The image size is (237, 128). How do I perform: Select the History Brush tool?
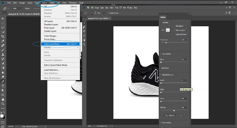coord(3,59)
